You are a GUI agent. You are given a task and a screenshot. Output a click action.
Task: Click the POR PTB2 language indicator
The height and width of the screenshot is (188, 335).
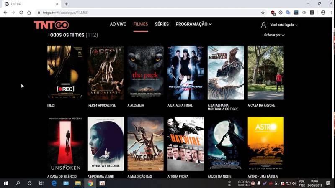point(301,183)
